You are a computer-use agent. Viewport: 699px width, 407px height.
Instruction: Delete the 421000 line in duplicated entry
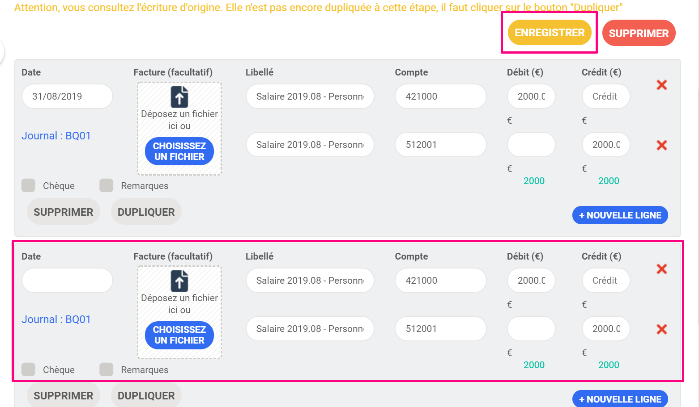click(661, 269)
